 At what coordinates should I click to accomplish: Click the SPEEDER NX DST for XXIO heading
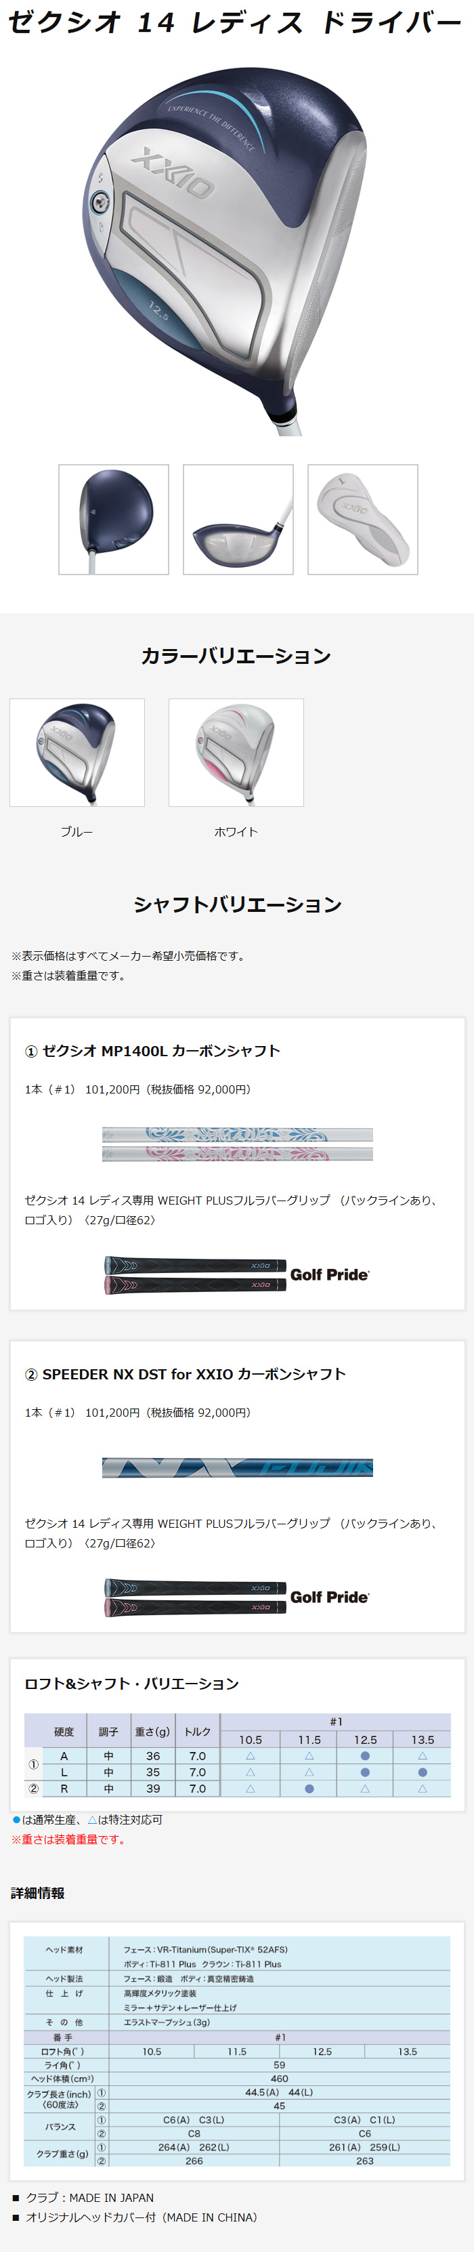pos(186,1373)
